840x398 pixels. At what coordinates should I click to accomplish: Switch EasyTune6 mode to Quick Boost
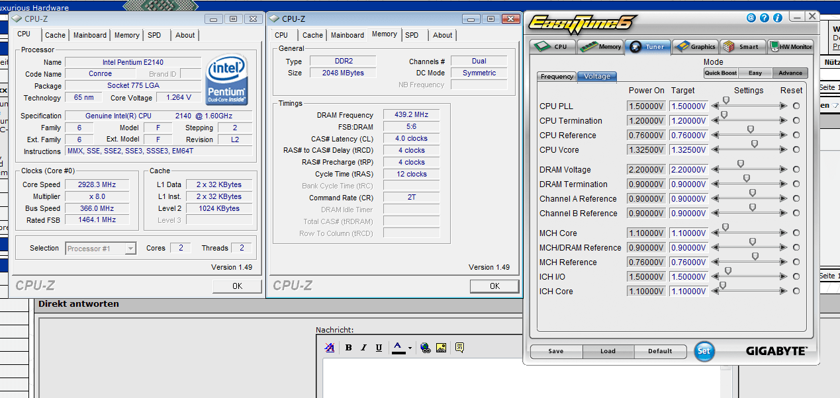[x=721, y=73]
